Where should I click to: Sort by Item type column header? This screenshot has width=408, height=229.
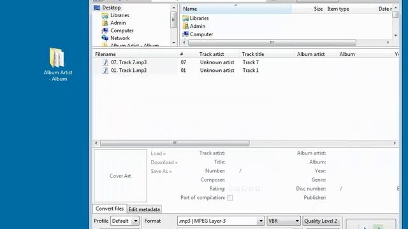pos(338,9)
